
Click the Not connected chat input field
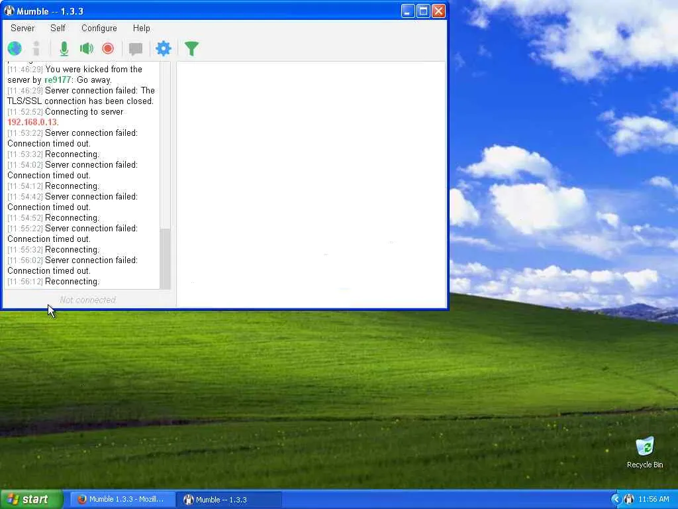pyautogui.click(x=88, y=300)
